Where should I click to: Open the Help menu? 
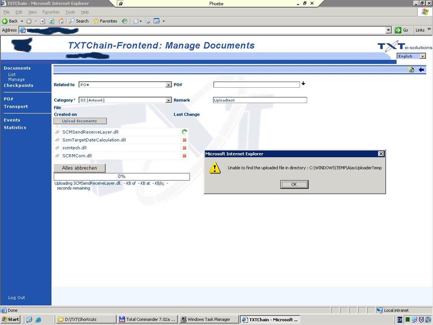pos(85,12)
